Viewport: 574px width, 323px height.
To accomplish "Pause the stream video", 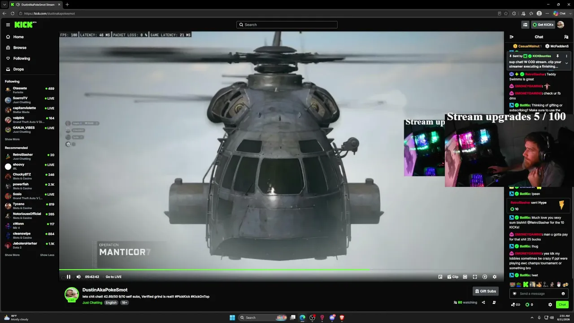I will pos(69,277).
